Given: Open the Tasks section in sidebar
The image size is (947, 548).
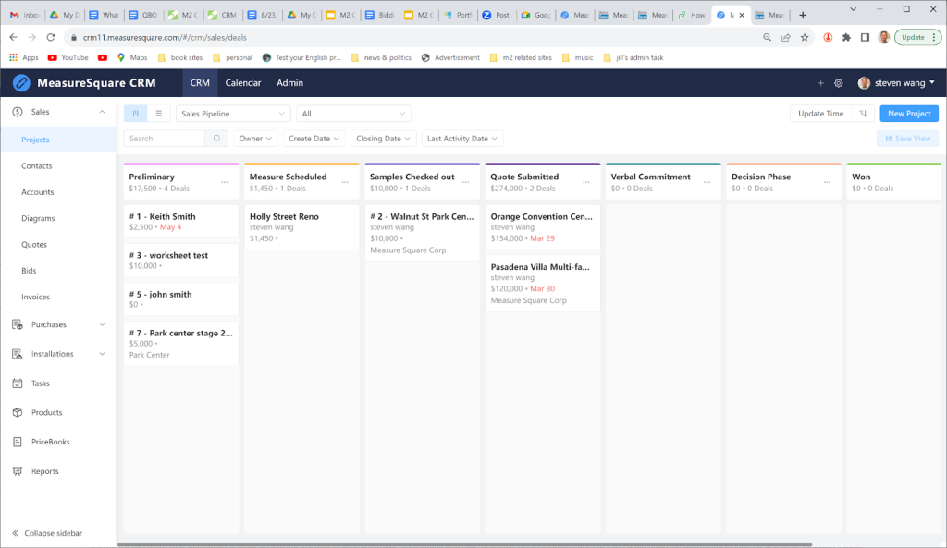Looking at the screenshot, I should [40, 384].
